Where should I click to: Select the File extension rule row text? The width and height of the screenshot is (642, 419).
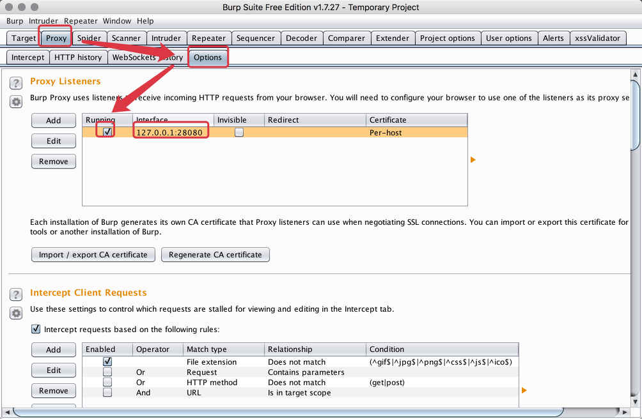pyautogui.click(x=212, y=362)
